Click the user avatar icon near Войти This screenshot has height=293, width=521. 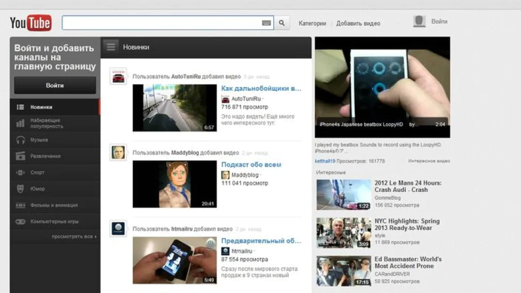coord(419,21)
